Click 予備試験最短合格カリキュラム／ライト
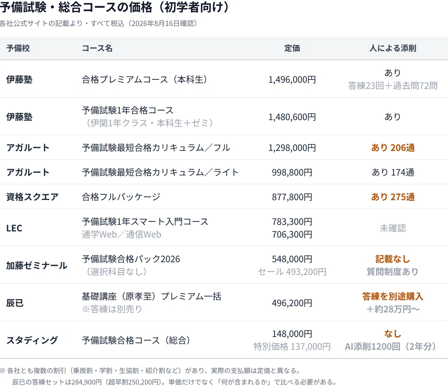 click(161, 172)
